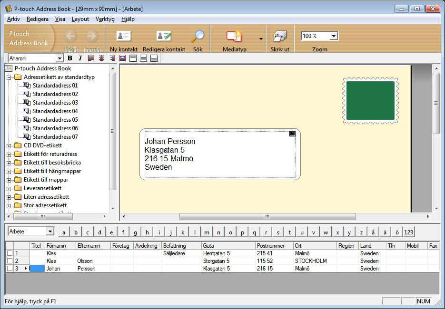Filter contacts by letter a
The image size is (445, 309).
[64, 232]
